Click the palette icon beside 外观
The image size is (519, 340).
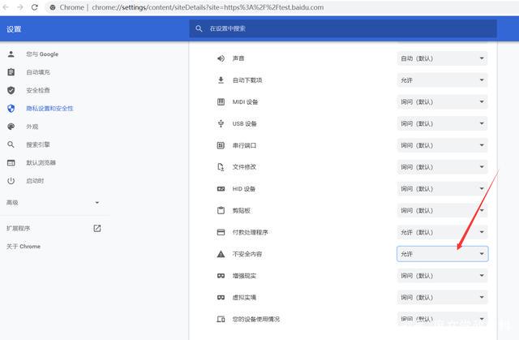tap(11, 127)
